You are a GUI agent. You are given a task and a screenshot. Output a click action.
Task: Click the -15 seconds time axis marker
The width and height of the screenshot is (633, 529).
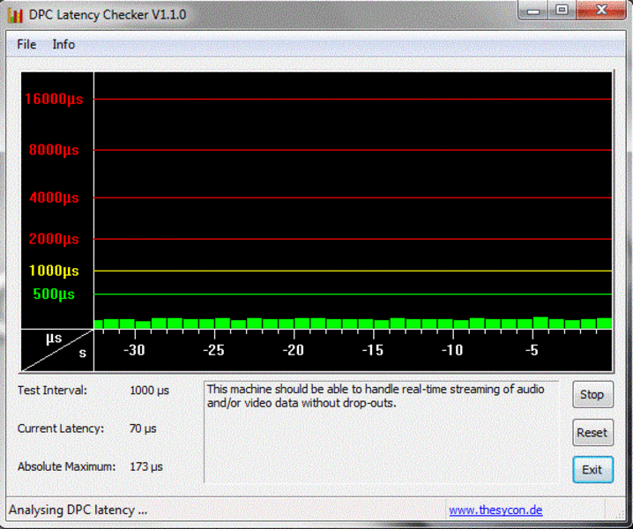point(372,350)
